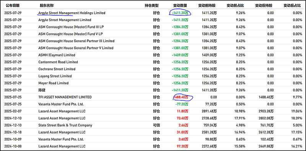The image size is (306, 151).
Task: Open Argyle Street Management Holdings Limited shareholder
Action: (x=72, y=13)
